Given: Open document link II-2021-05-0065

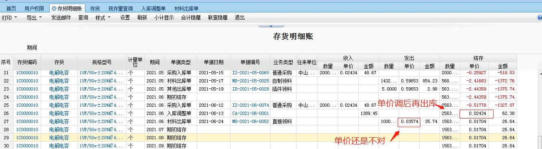Looking at the screenshot, I should click(250, 73).
